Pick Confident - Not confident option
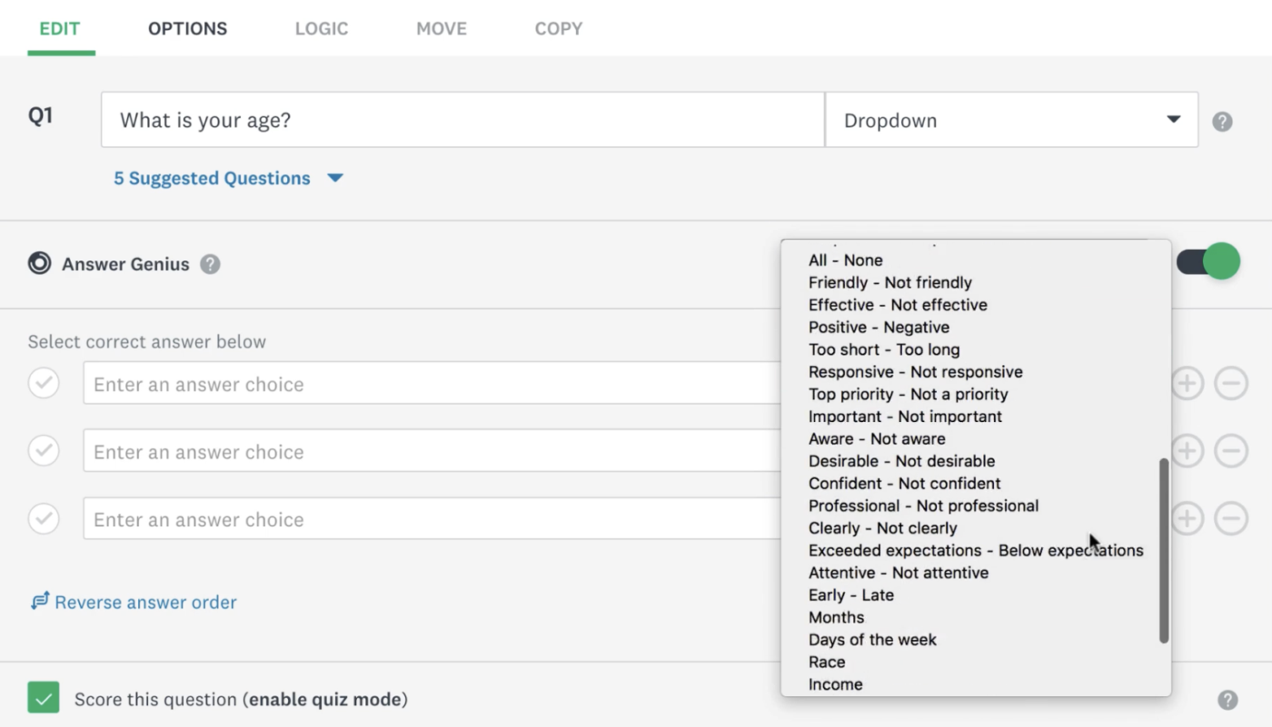 [905, 484]
